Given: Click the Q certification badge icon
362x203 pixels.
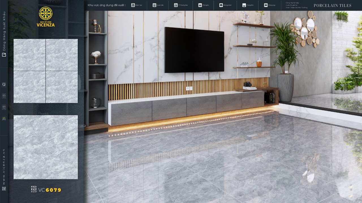Looking at the screenshot, I should [x=4, y=85].
